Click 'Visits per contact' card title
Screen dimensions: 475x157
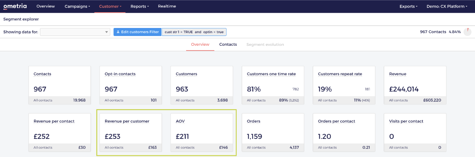pyautogui.click(x=406, y=121)
